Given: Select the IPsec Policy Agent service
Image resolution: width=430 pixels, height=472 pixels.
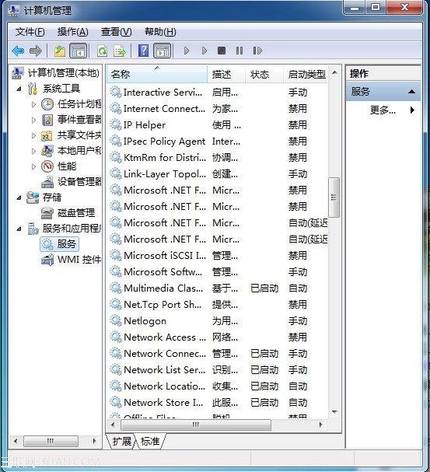Looking at the screenshot, I should pos(218,141).
